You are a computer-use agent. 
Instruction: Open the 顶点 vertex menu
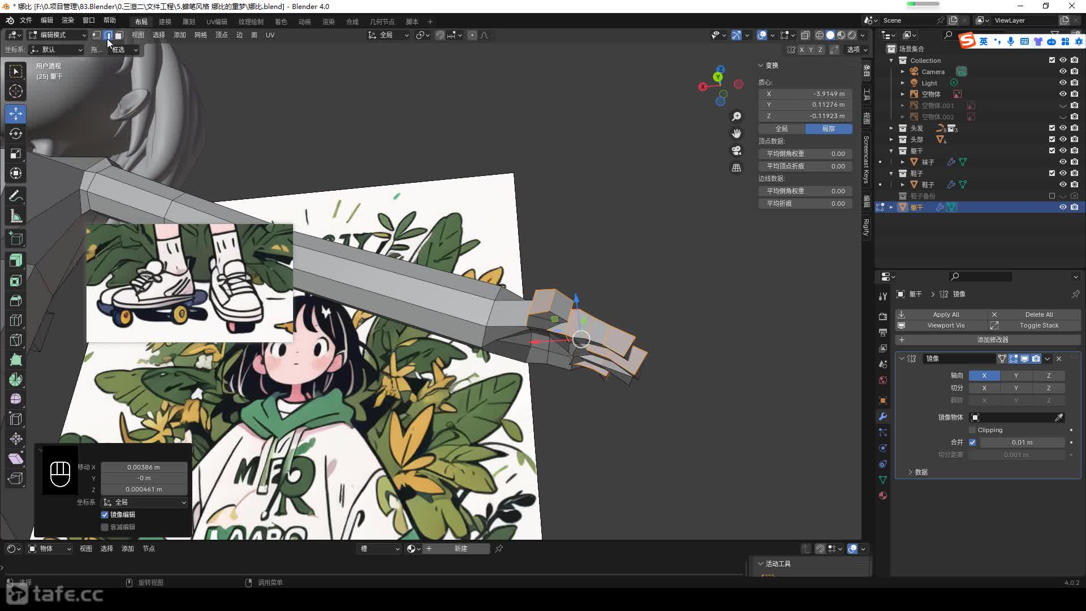click(221, 35)
